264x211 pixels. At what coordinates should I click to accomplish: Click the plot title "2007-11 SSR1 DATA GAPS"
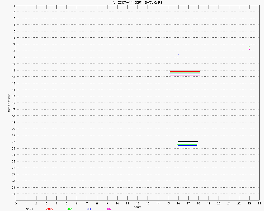click(x=142, y=3)
